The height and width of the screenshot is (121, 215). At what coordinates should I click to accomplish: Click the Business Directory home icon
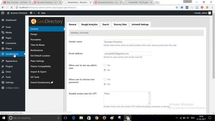point(8,13)
